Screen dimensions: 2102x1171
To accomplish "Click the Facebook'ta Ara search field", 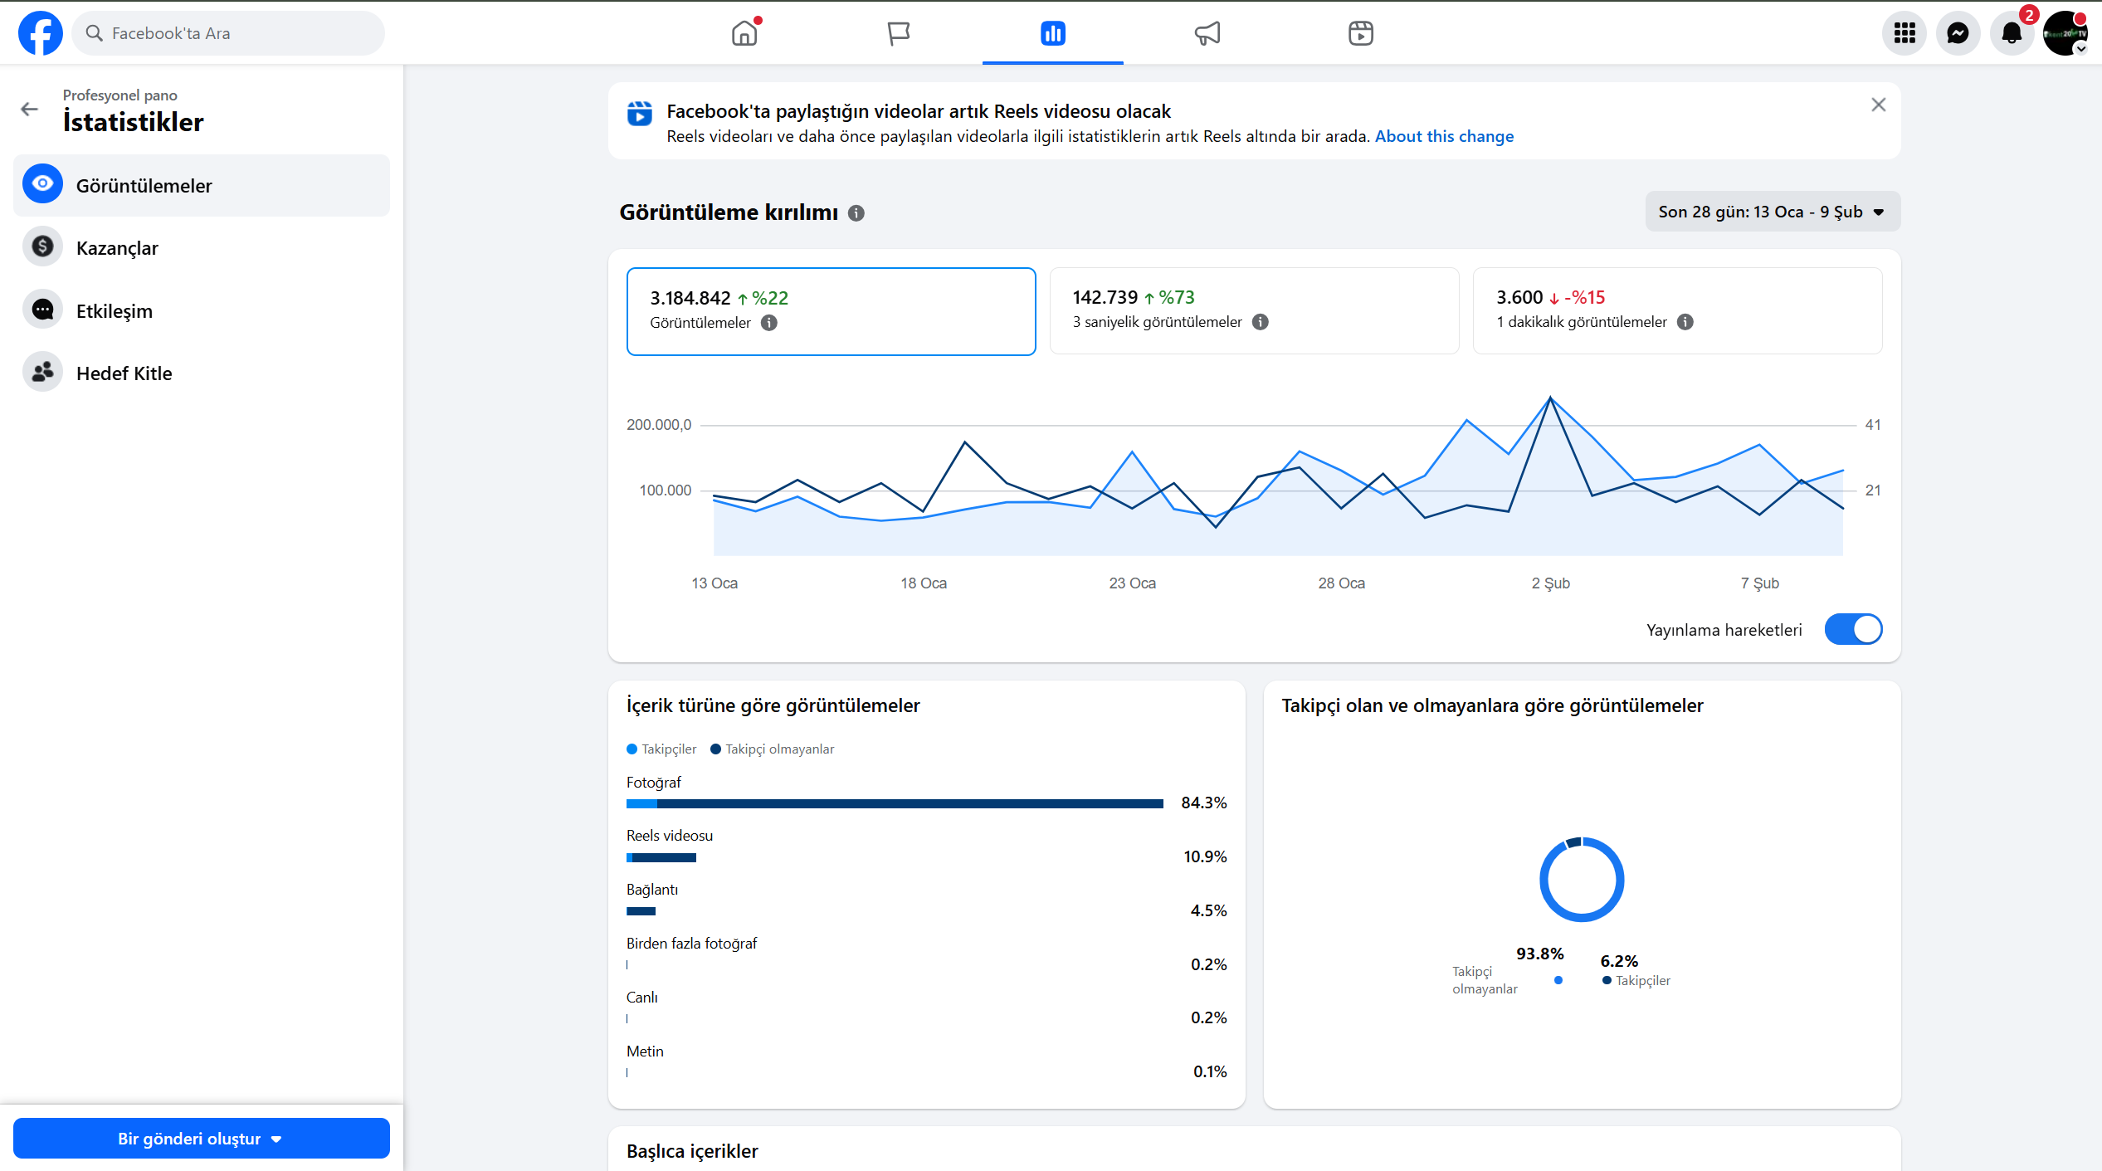I will pyautogui.click(x=228, y=33).
